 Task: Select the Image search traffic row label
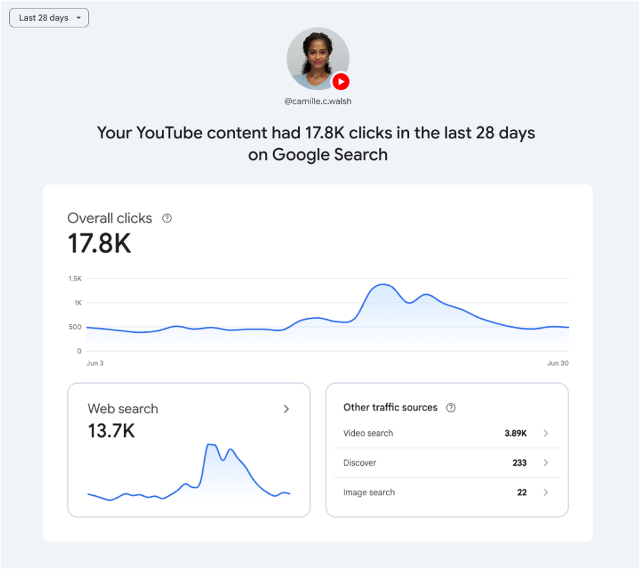click(369, 492)
